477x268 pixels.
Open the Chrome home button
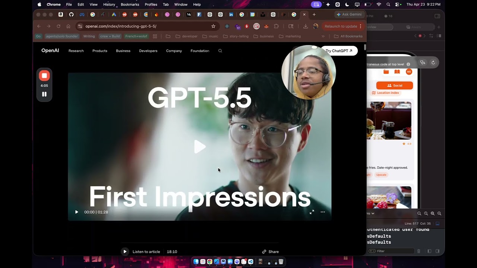tap(68, 26)
